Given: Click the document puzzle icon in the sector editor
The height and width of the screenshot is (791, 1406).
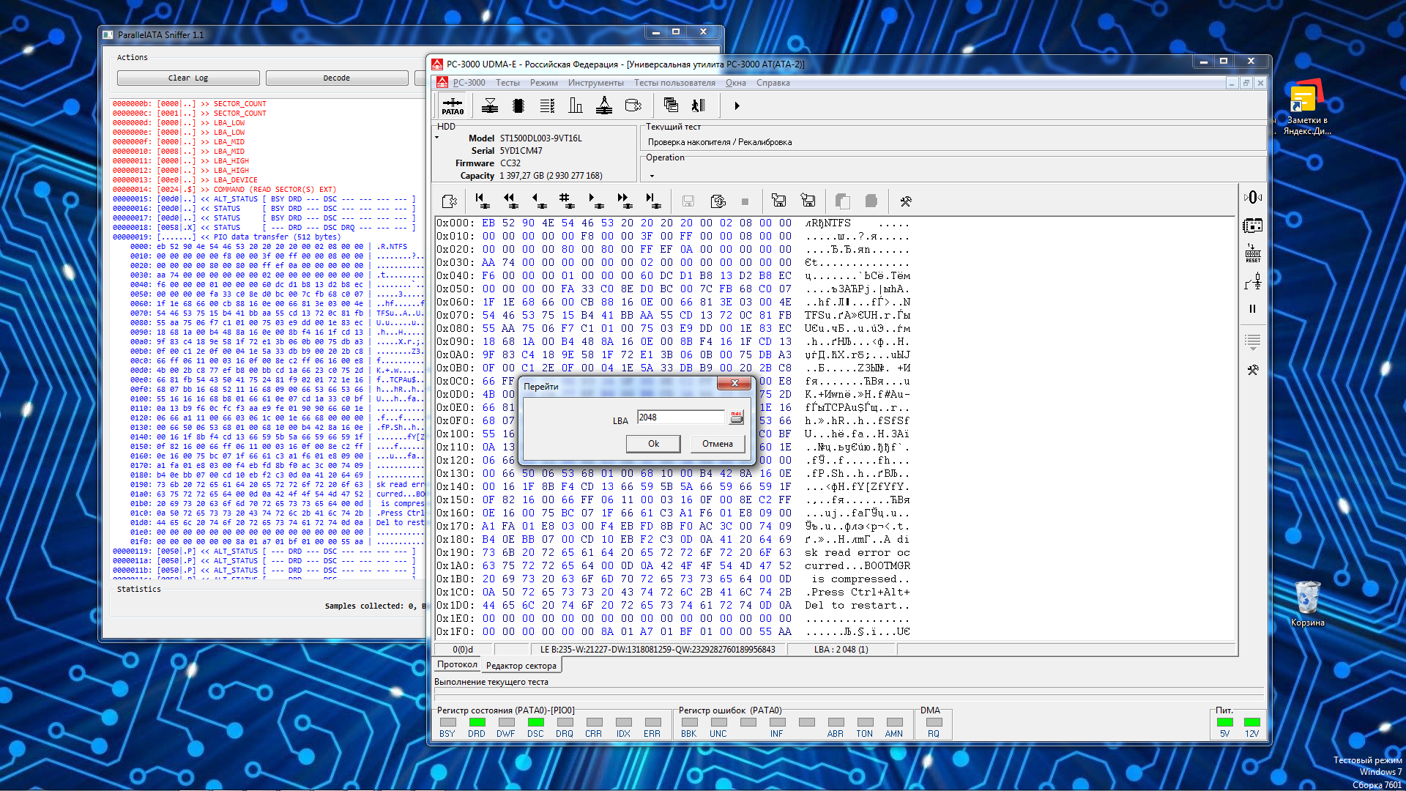Looking at the screenshot, I should tap(450, 201).
